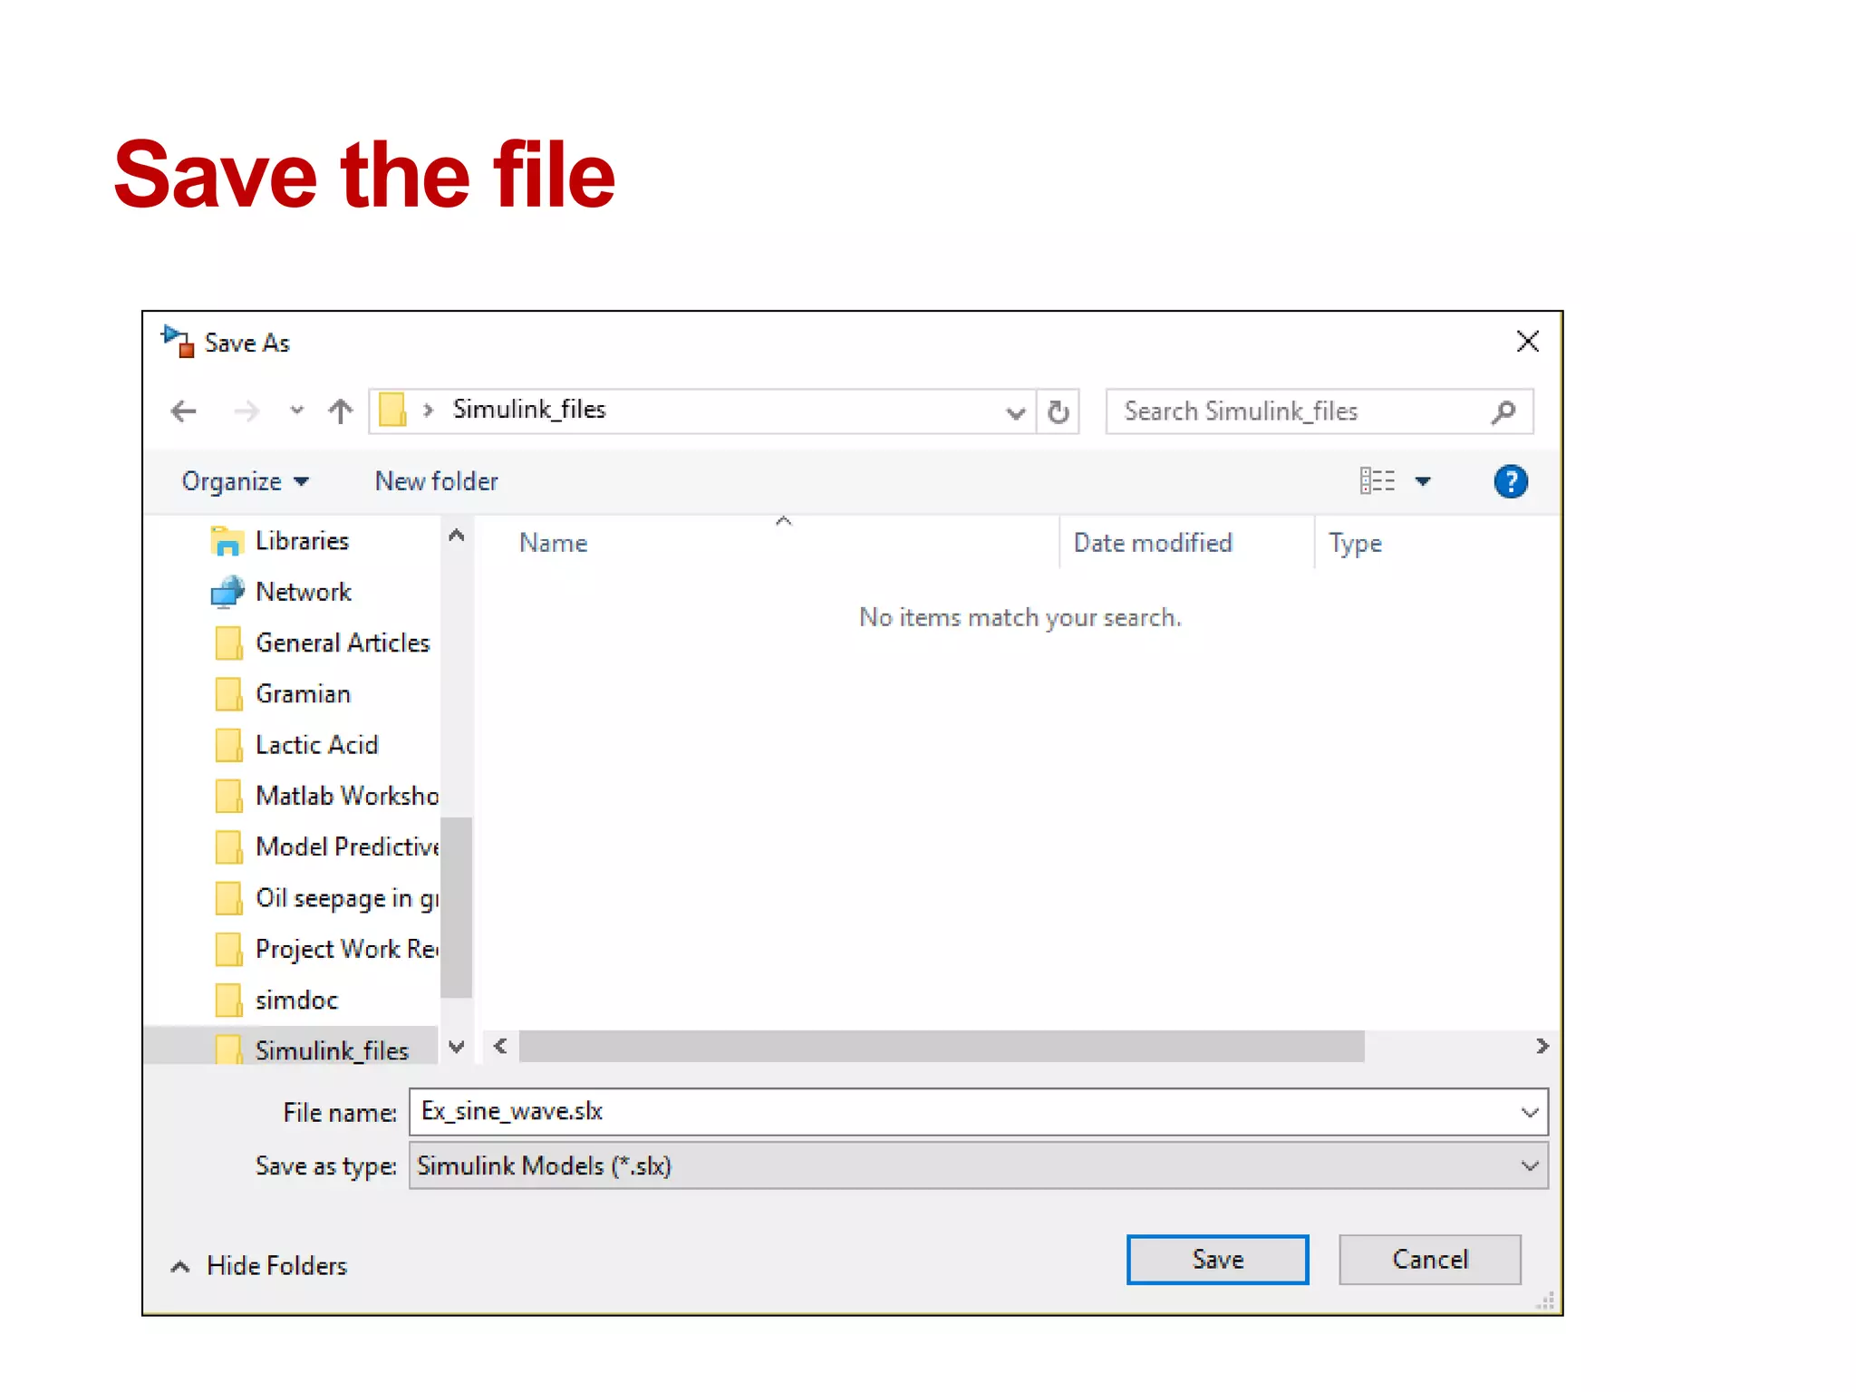This screenshot has height=1392, width=1856.
Task: Expand the address bar path dropdown
Action: pos(1015,413)
